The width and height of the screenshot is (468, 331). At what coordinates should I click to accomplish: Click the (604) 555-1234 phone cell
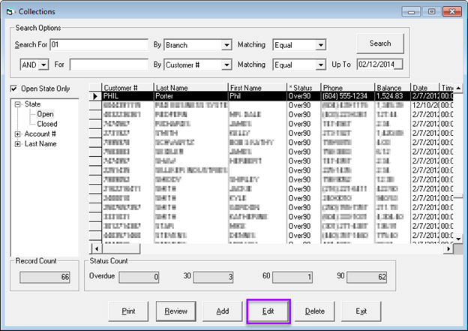(348, 96)
